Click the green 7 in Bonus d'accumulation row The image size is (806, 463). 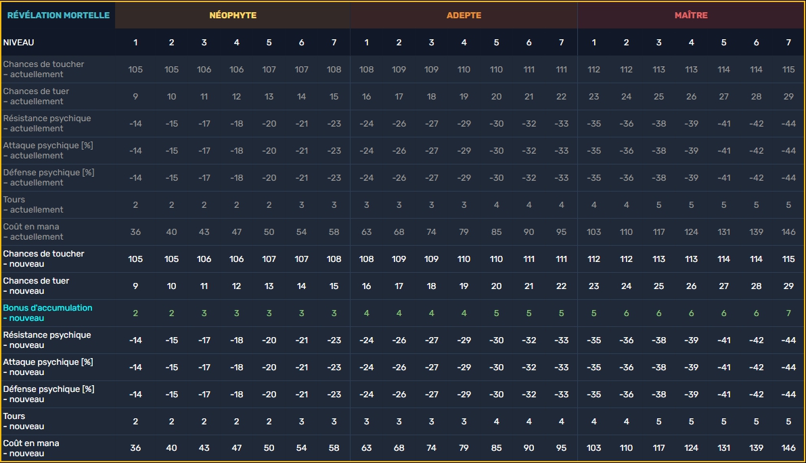pos(788,313)
